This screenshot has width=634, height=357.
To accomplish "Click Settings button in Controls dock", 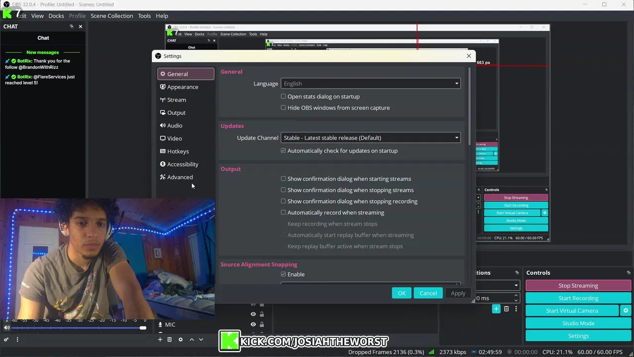I will 578,336.
